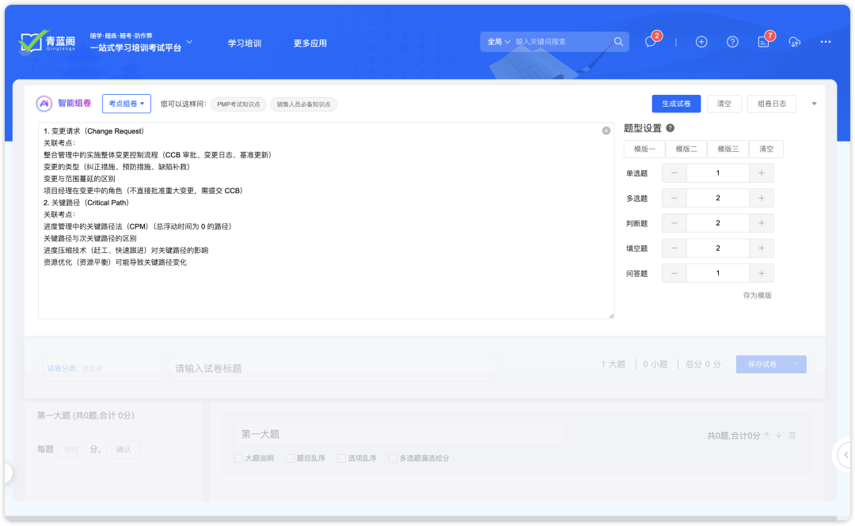The height and width of the screenshot is (526, 855).
Task: Click the cloud upload-download icon in header
Action: coord(795,42)
